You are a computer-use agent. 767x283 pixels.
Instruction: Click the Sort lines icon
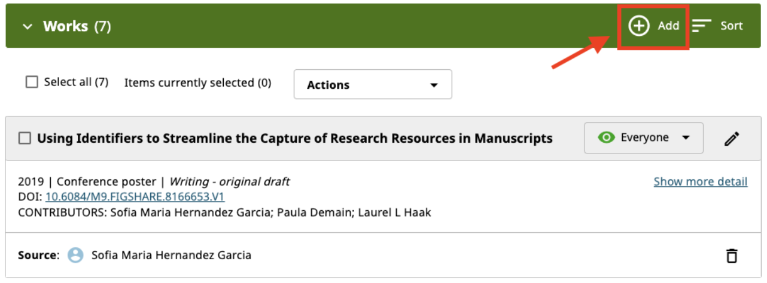(x=702, y=26)
